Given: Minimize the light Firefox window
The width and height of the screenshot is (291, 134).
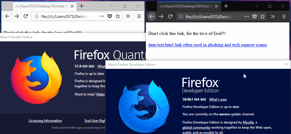Looking at the screenshot, I should click(x=112, y=6).
